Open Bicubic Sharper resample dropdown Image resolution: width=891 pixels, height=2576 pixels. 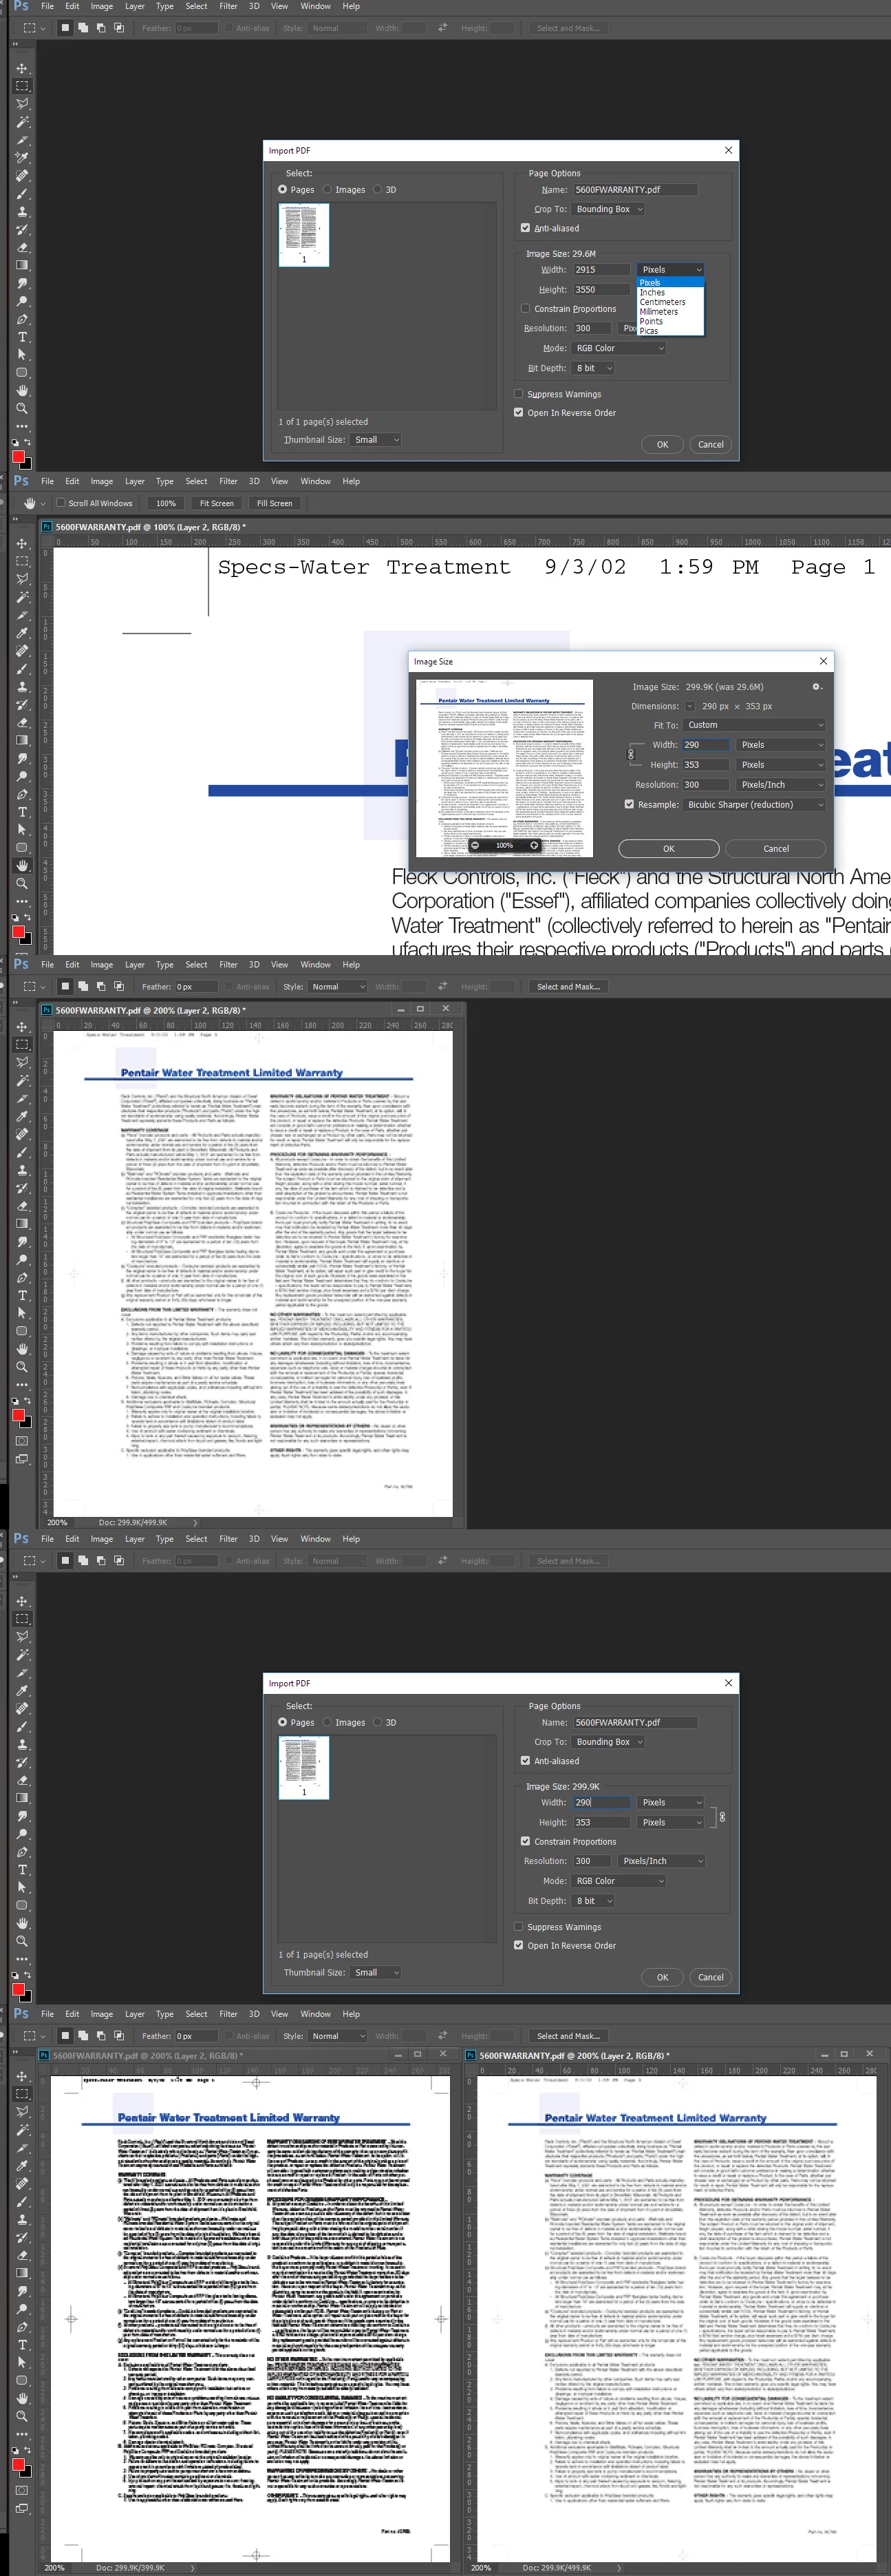[754, 804]
